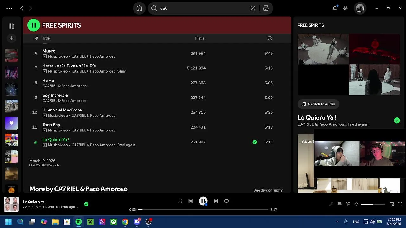This screenshot has width=406, height=228.
Task: Show hidden system tray icons
Action: tap(337, 222)
